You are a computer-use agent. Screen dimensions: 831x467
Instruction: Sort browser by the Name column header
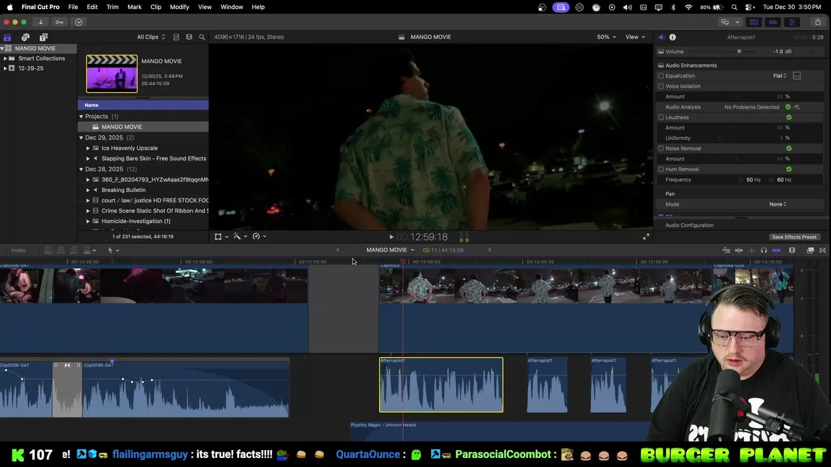coord(143,105)
